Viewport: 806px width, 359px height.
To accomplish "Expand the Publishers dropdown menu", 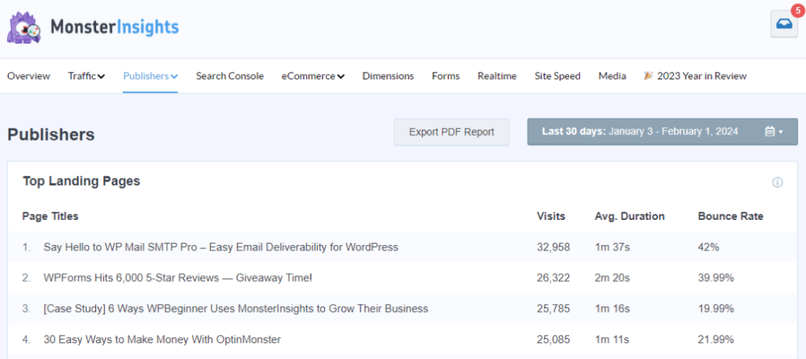I will point(150,76).
